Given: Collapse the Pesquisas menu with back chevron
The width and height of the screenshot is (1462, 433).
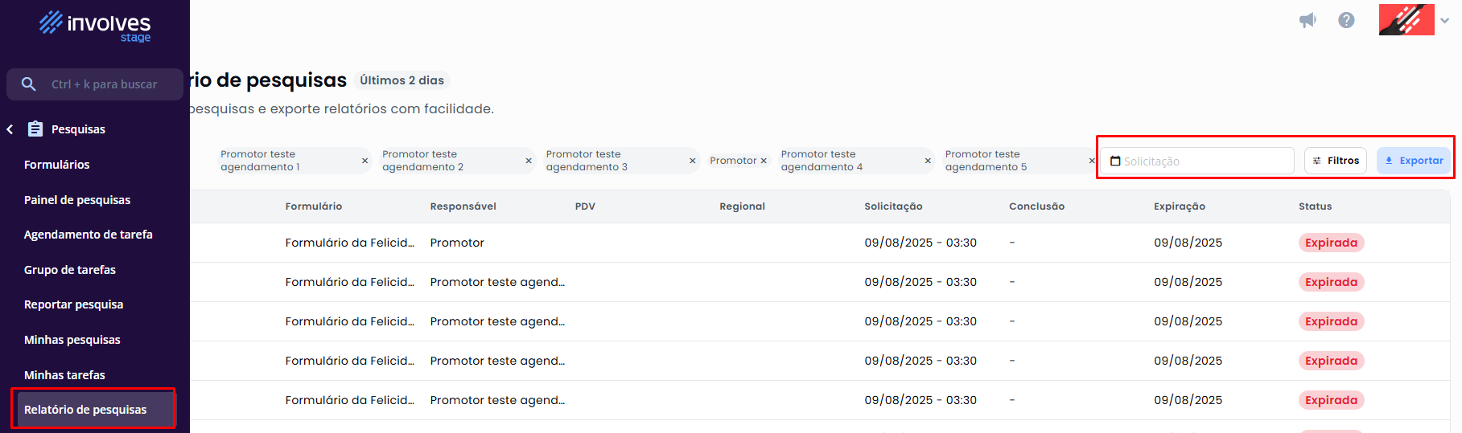Looking at the screenshot, I should (10, 129).
